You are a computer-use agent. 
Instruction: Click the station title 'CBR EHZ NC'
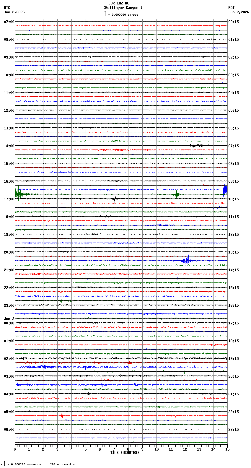click(x=119, y=3)
